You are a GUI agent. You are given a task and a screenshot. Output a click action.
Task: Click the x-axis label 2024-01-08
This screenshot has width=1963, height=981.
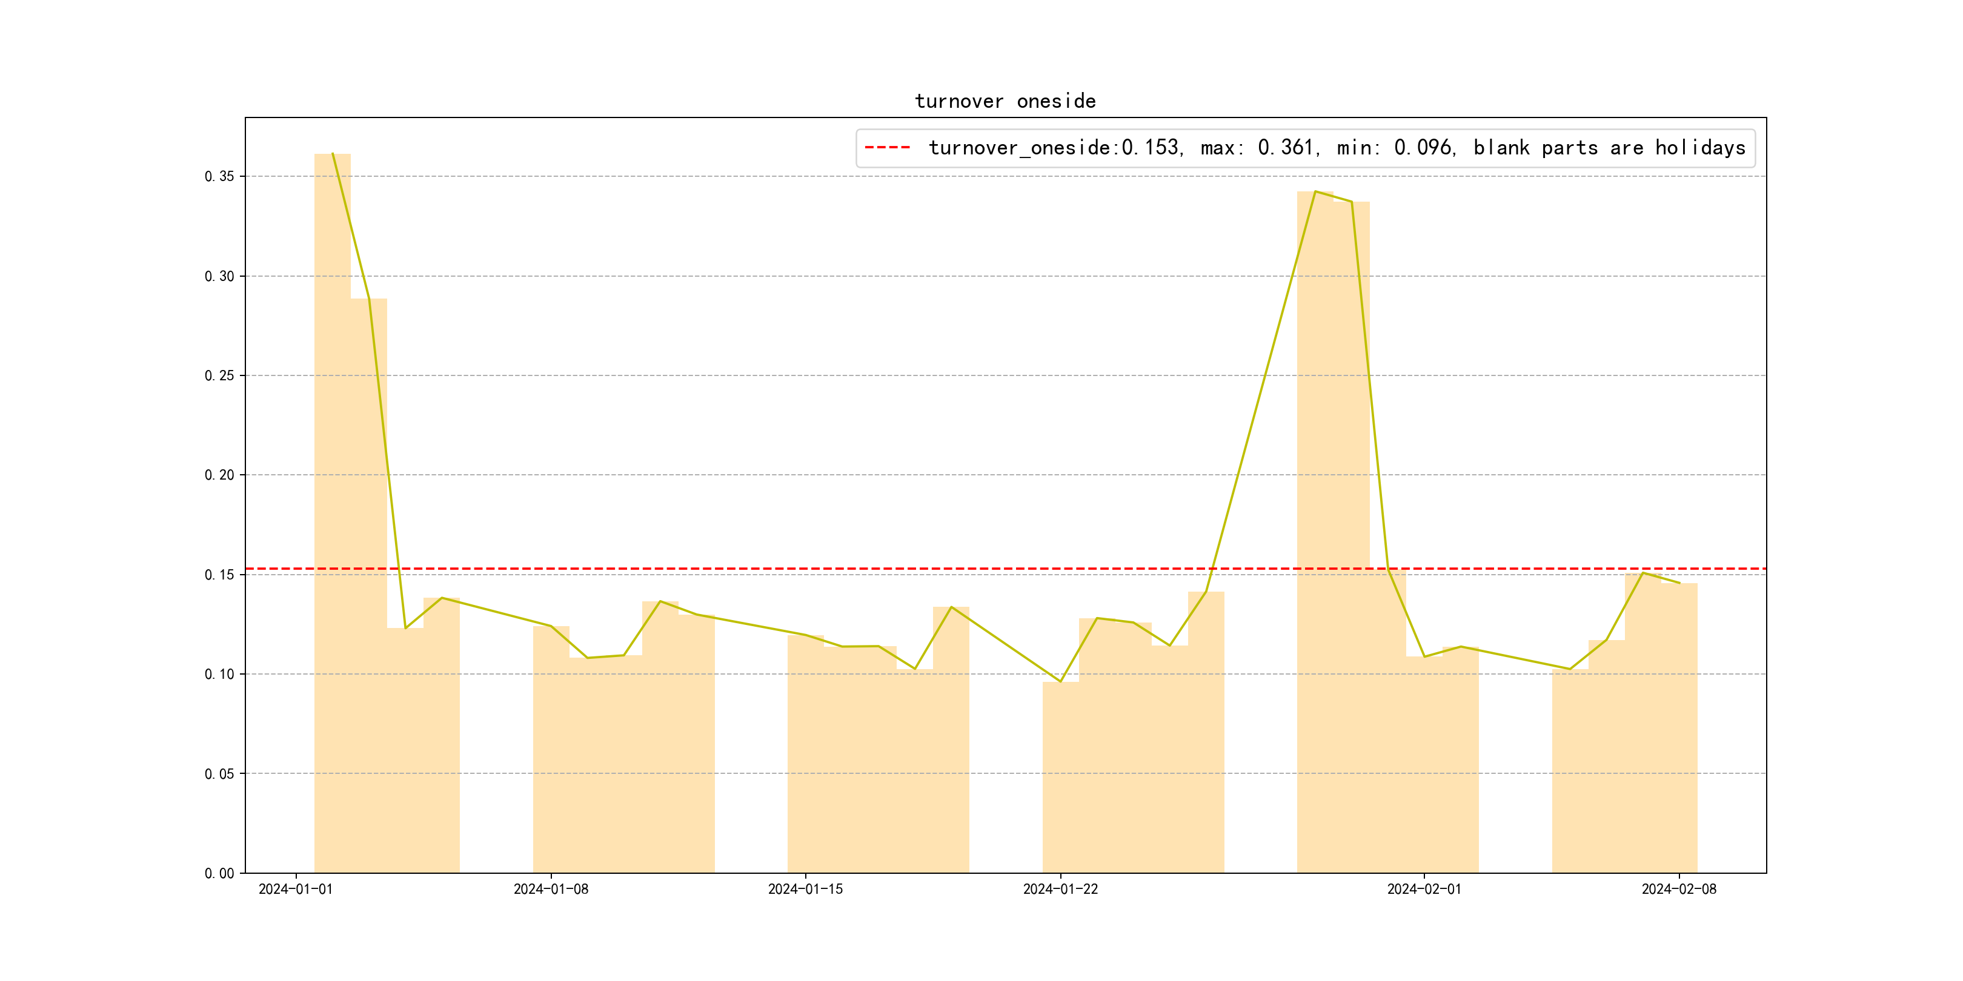pos(550,890)
